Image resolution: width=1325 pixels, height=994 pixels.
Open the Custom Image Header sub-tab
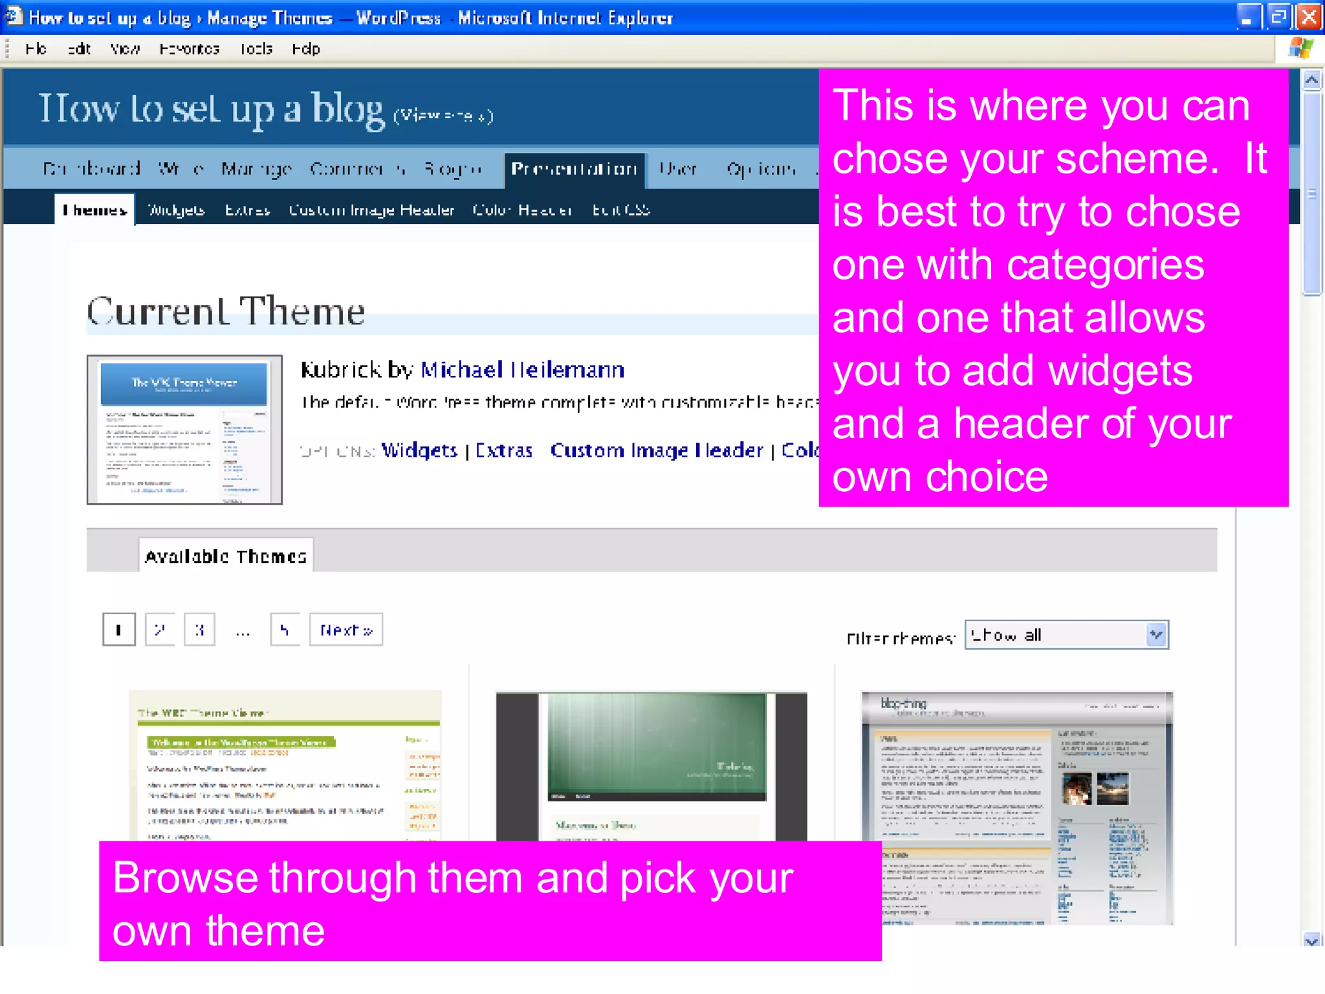click(371, 210)
